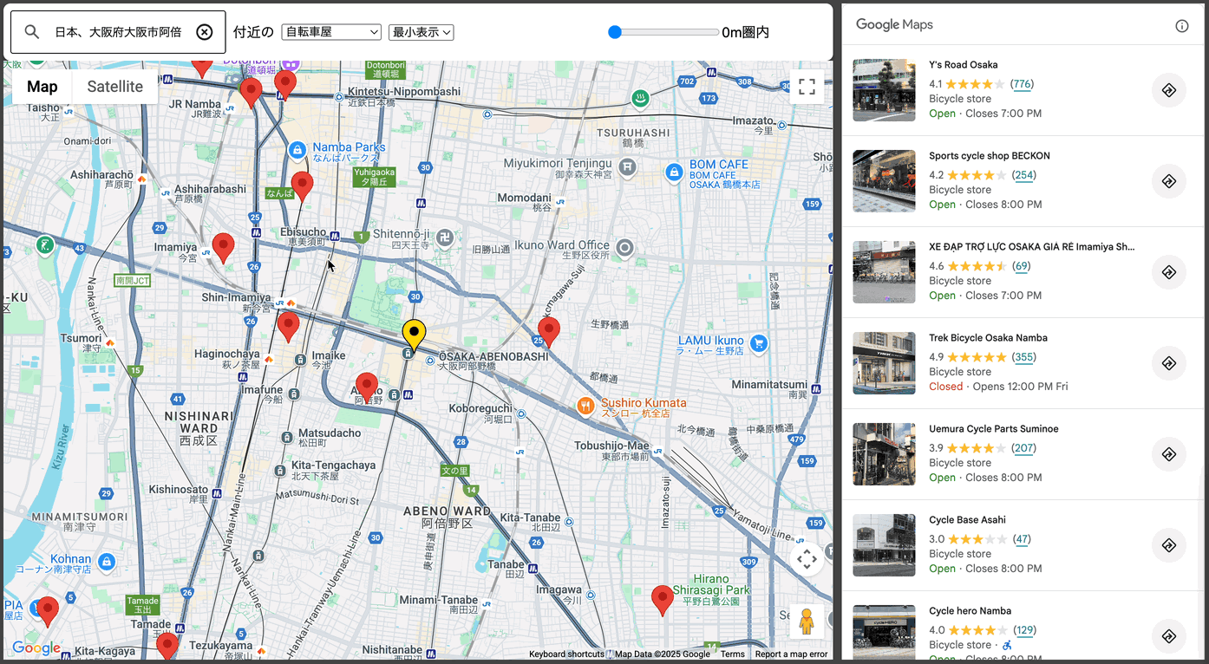Click the Google logo on map

tap(36, 648)
